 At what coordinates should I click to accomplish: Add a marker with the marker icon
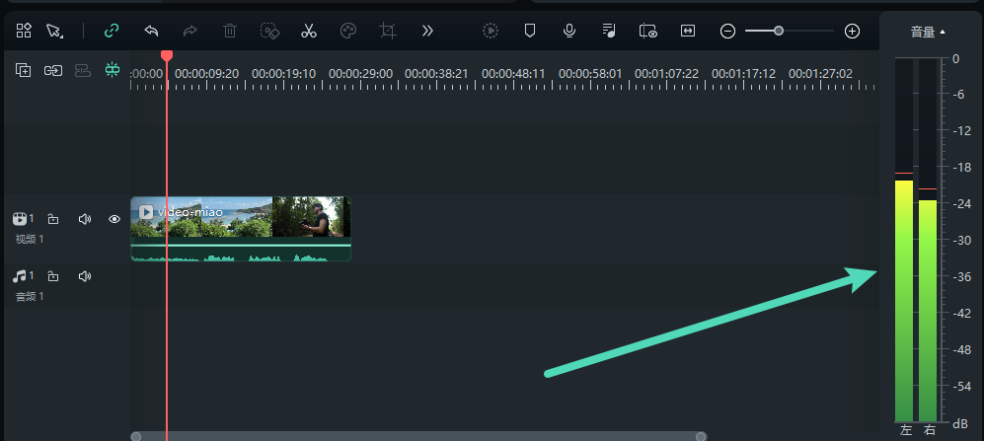(530, 31)
